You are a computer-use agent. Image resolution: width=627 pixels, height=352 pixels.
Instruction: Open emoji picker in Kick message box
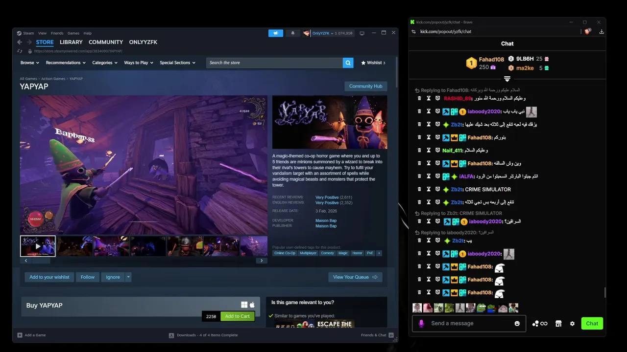[x=517, y=323]
